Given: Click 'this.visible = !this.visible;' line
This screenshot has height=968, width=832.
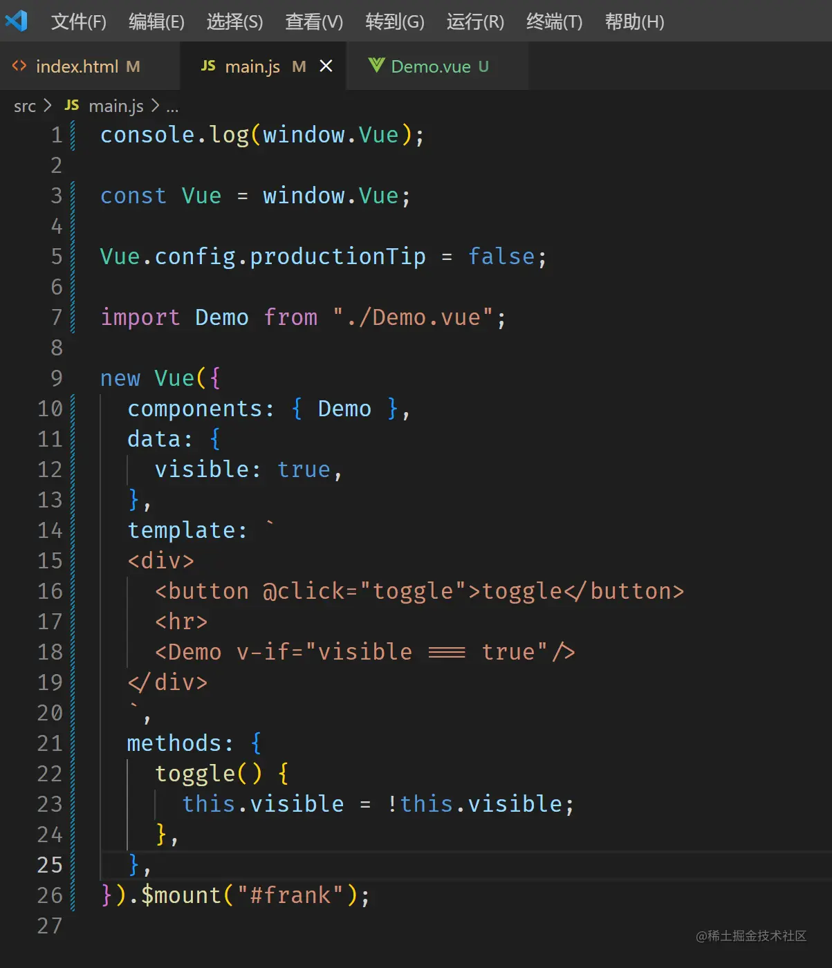Looking at the screenshot, I should 378,804.
